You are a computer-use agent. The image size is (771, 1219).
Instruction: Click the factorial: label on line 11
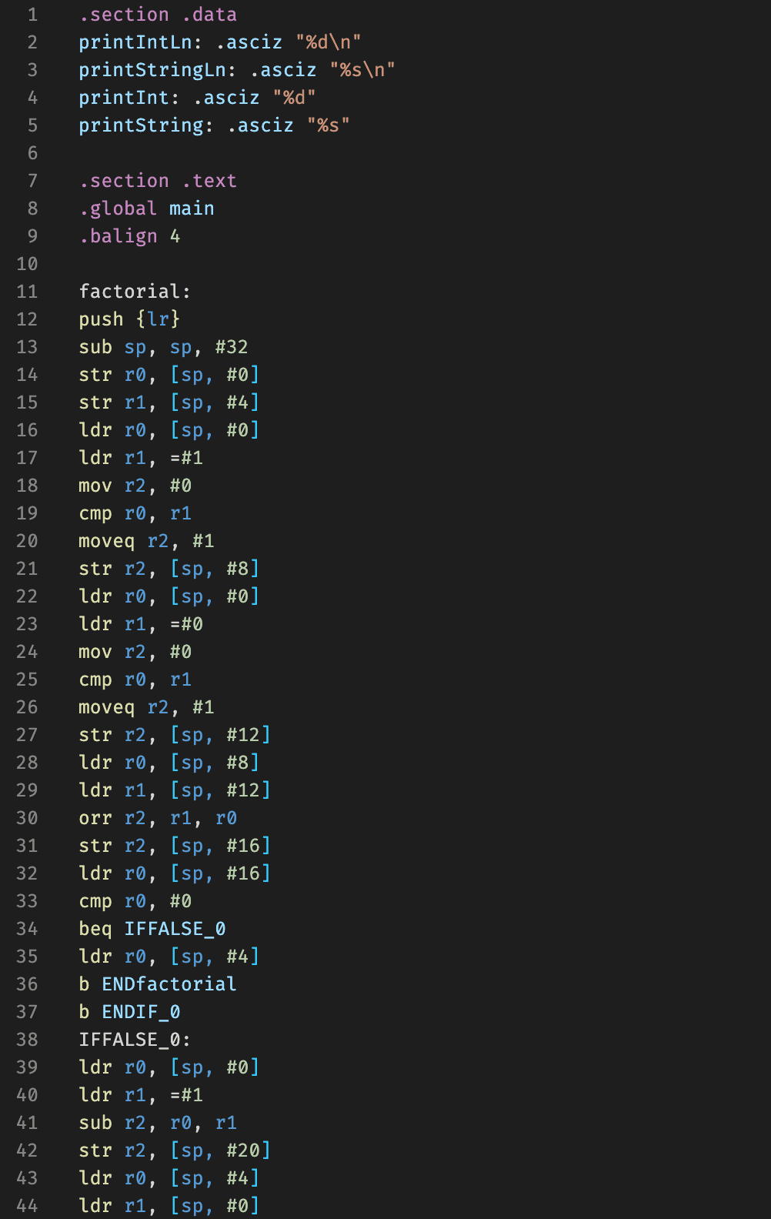(x=135, y=292)
